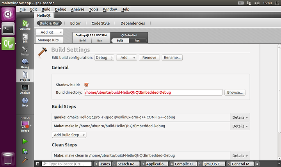Open the Analyze menu
The image size is (281, 167).
click(x=78, y=9)
